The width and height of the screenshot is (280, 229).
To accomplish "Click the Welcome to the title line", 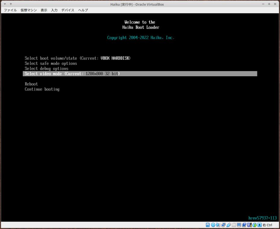I will [140, 22].
